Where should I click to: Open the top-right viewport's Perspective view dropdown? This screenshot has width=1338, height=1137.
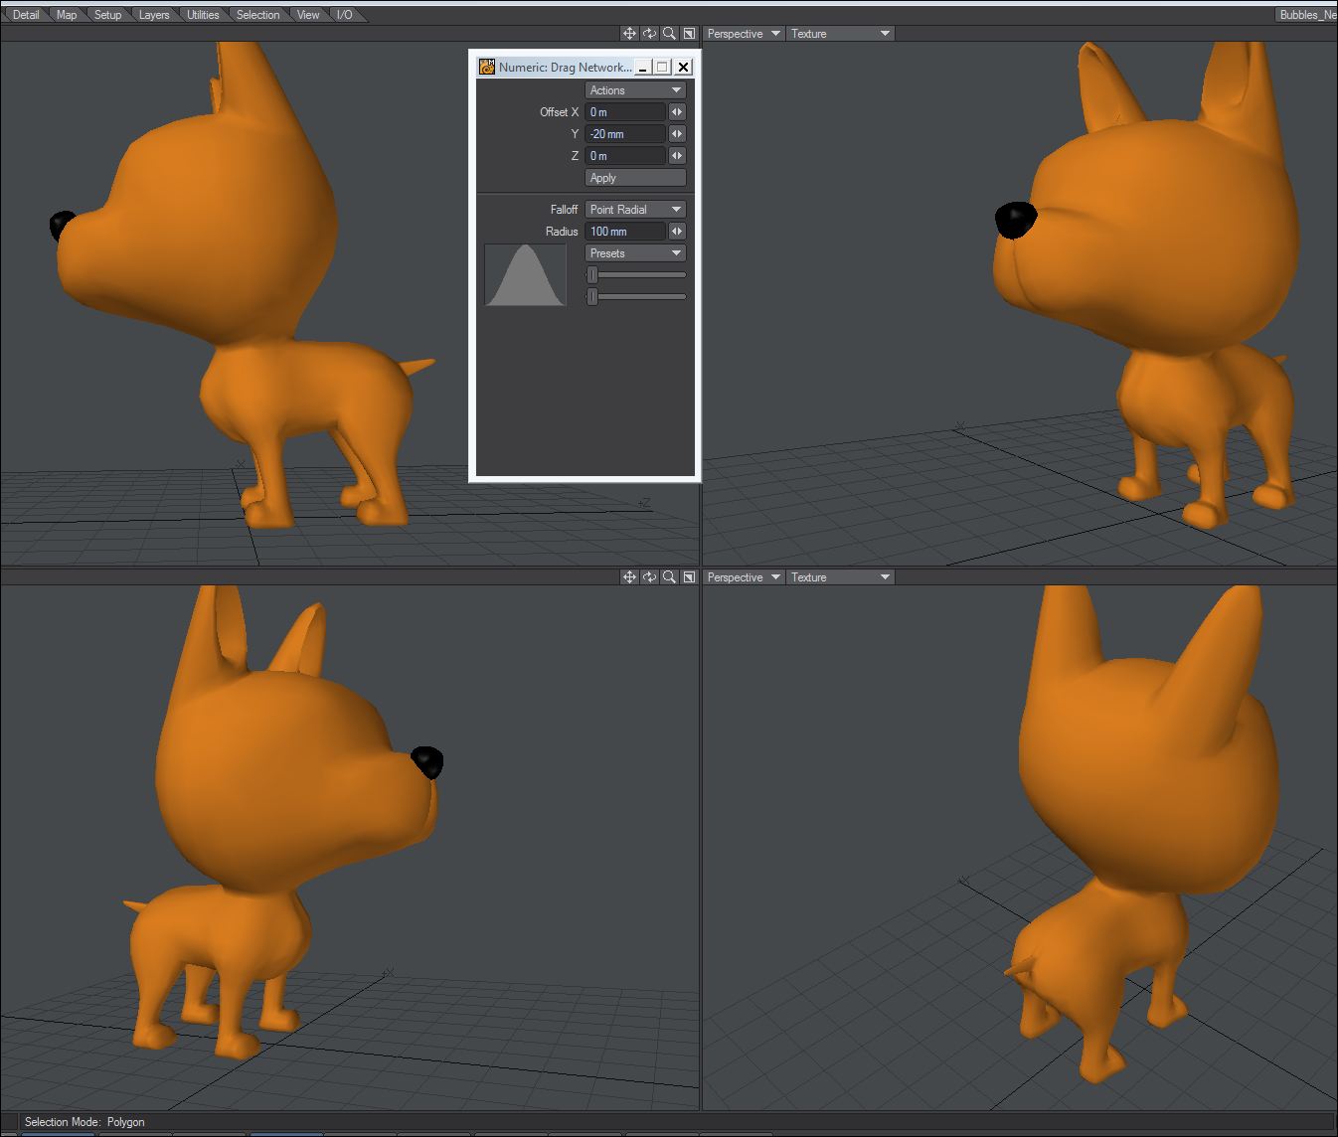[744, 34]
